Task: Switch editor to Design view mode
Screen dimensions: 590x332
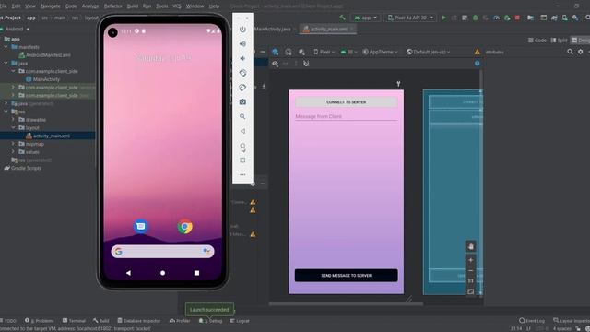Action: tap(581, 41)
